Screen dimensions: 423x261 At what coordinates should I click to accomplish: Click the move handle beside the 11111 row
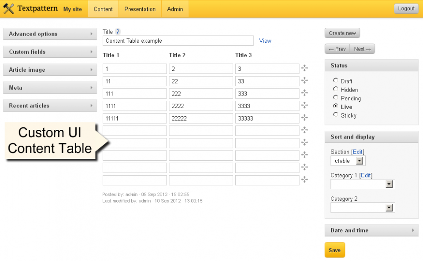(304, 118)
